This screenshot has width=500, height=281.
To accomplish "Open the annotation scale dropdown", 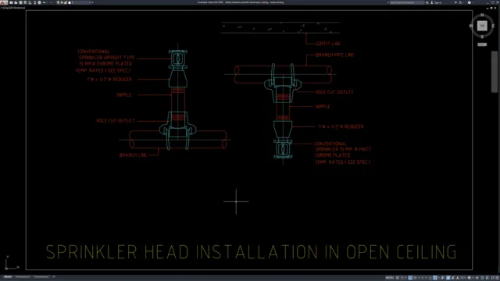I will pos(463,278).
